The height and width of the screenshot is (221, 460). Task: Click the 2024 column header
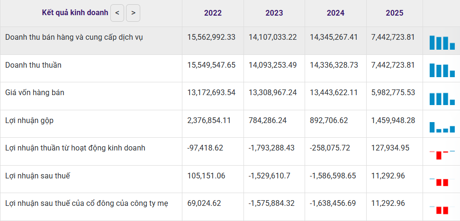335,13
